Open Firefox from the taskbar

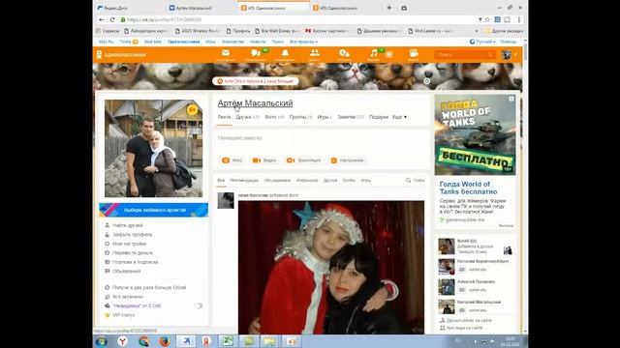coord(165,341)
